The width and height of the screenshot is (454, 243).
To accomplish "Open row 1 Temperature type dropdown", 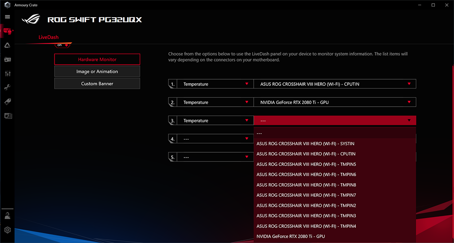I will pos(215,84).
